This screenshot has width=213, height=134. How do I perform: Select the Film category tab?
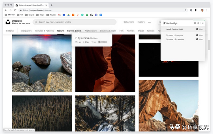(x=122, y=31)
